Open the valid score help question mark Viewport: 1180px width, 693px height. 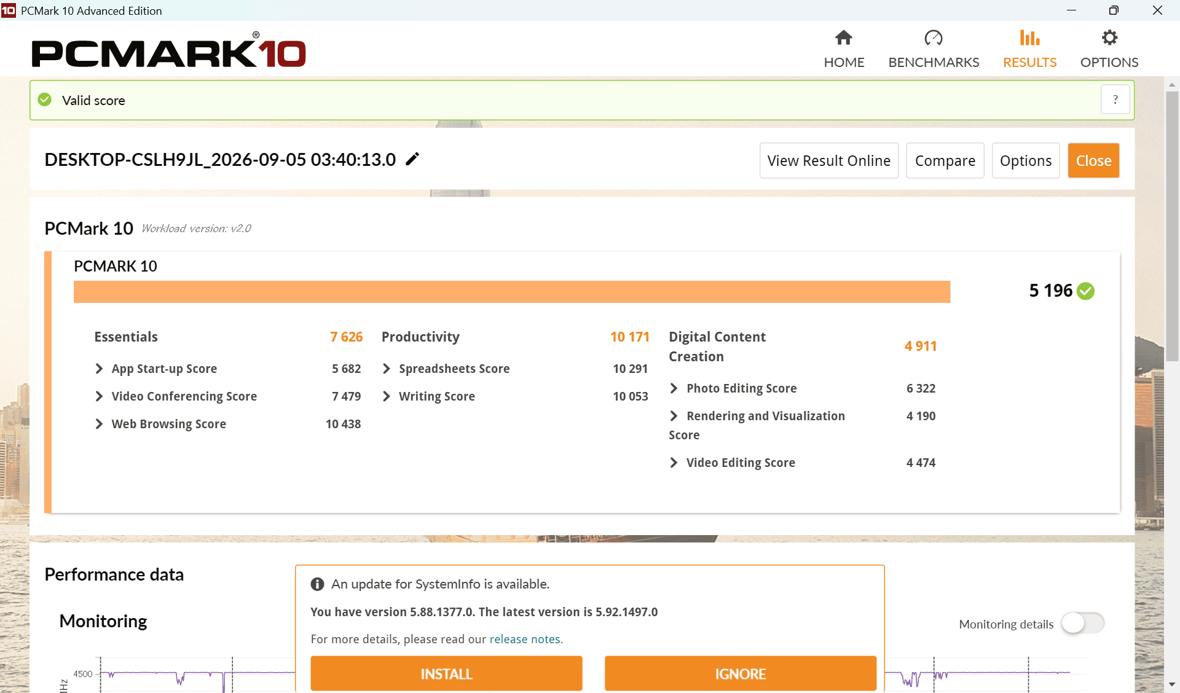tap(1115, 100)
